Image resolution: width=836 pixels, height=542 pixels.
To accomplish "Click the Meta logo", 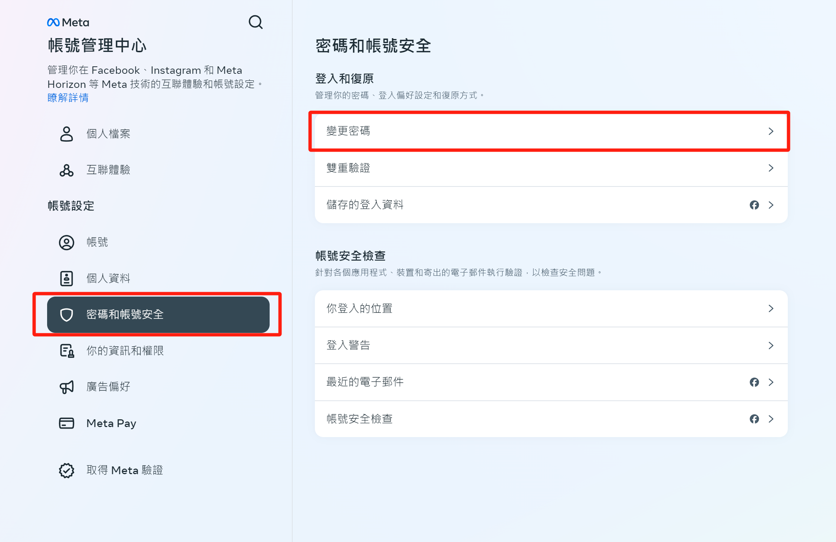I will 68,23.
